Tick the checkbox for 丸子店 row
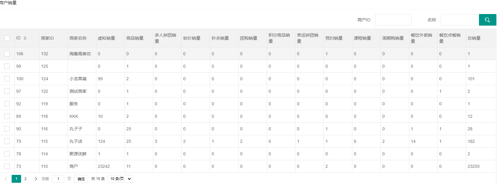Image resolution: width=497 pixels, height=184 pixels. (x=7, y=141)
